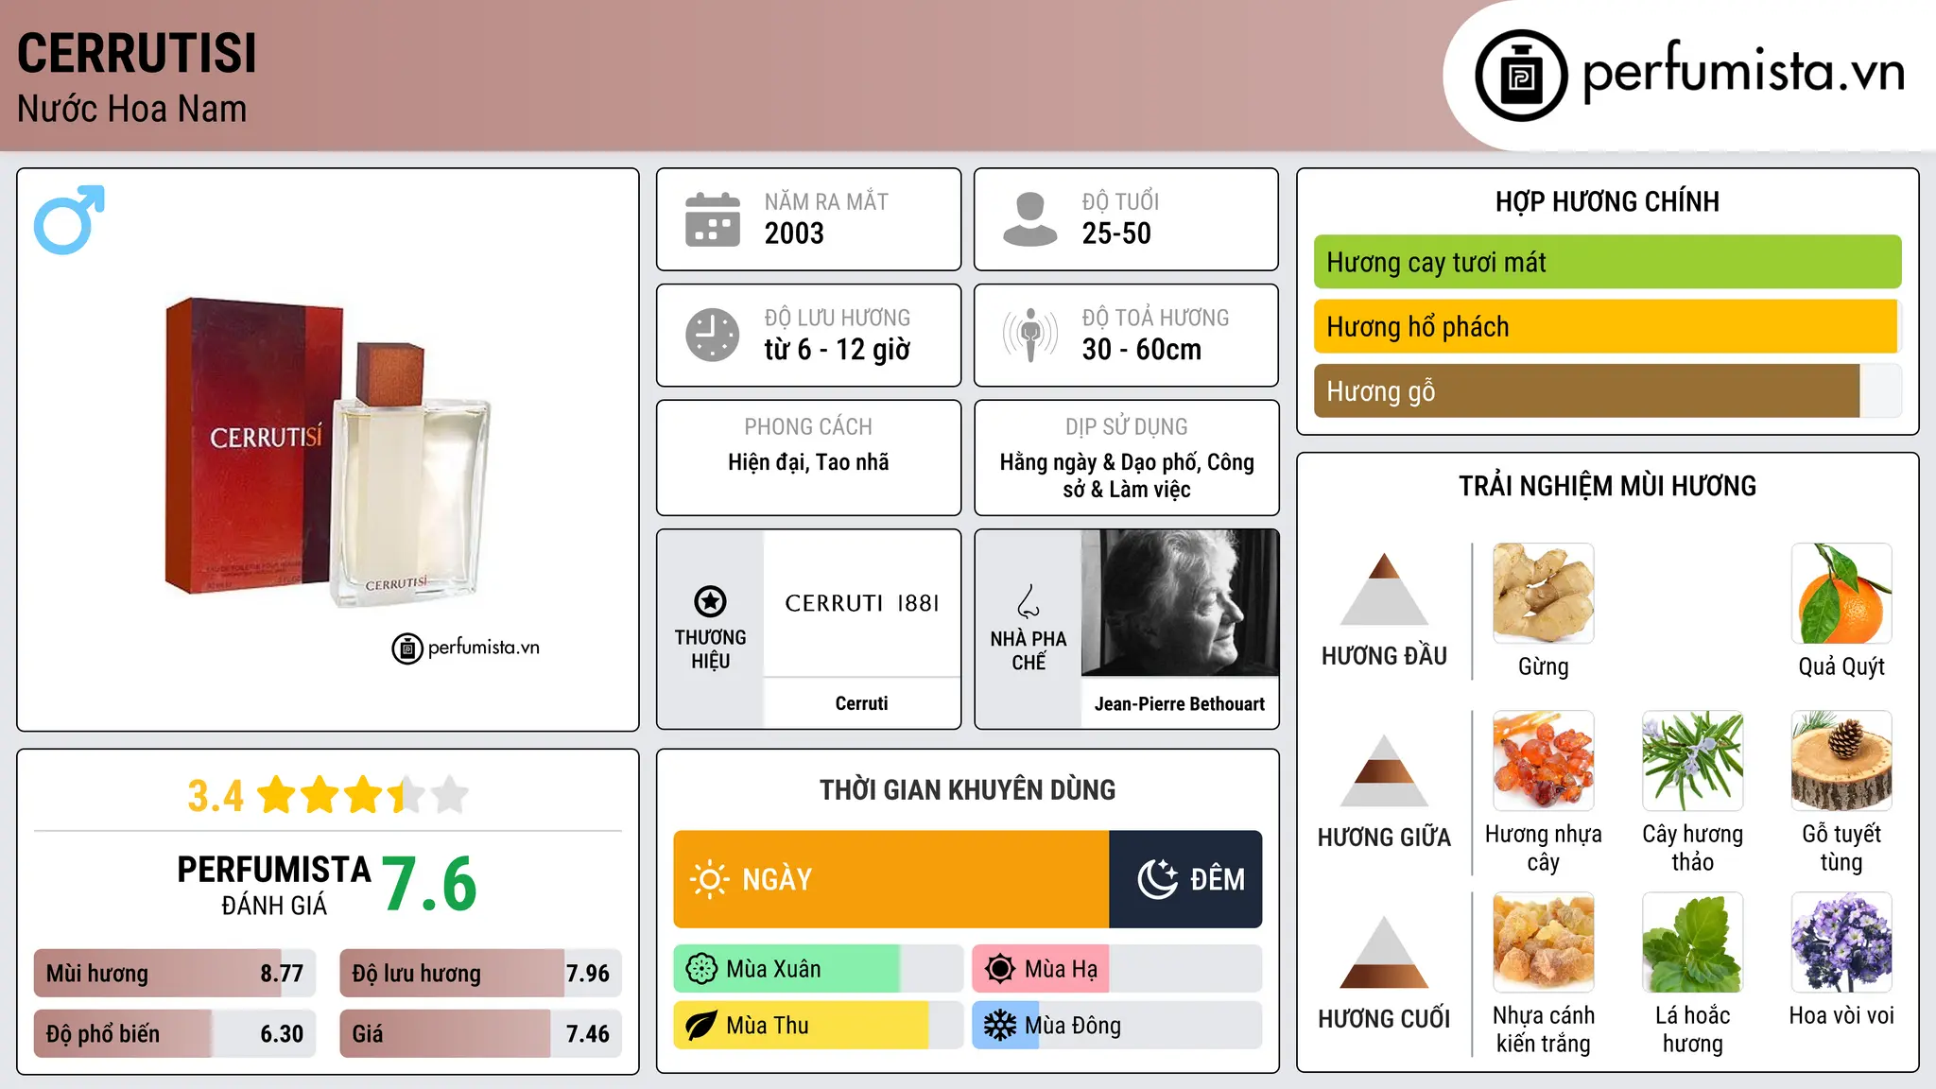This screenshot has width=1936, height=1089.
Task: Click the launch year 2003 value
Action: 794,233
